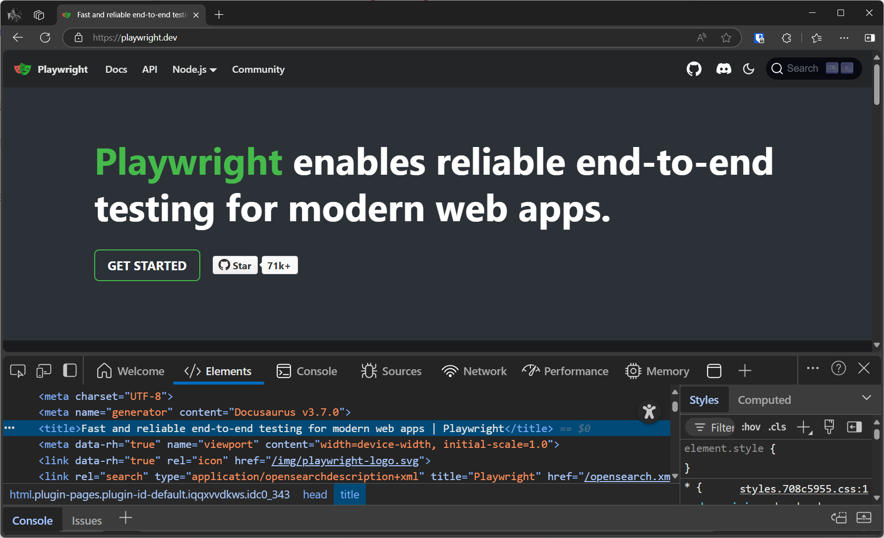Screen dimensions: 884x538
Task: Add this page to favorites star
Action: tap(726, 38)
